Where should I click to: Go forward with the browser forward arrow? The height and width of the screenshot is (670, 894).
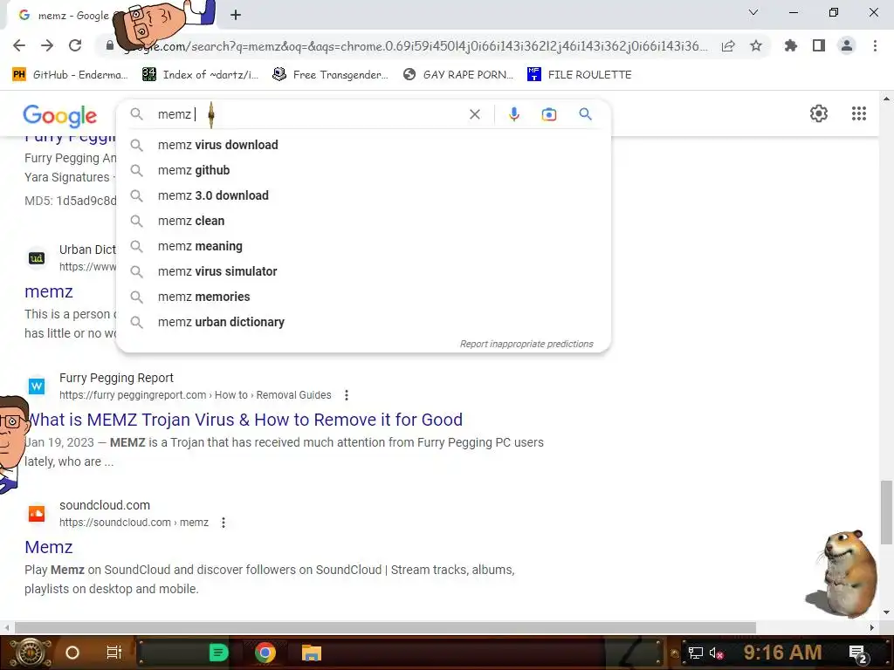(x=47, y=45)
